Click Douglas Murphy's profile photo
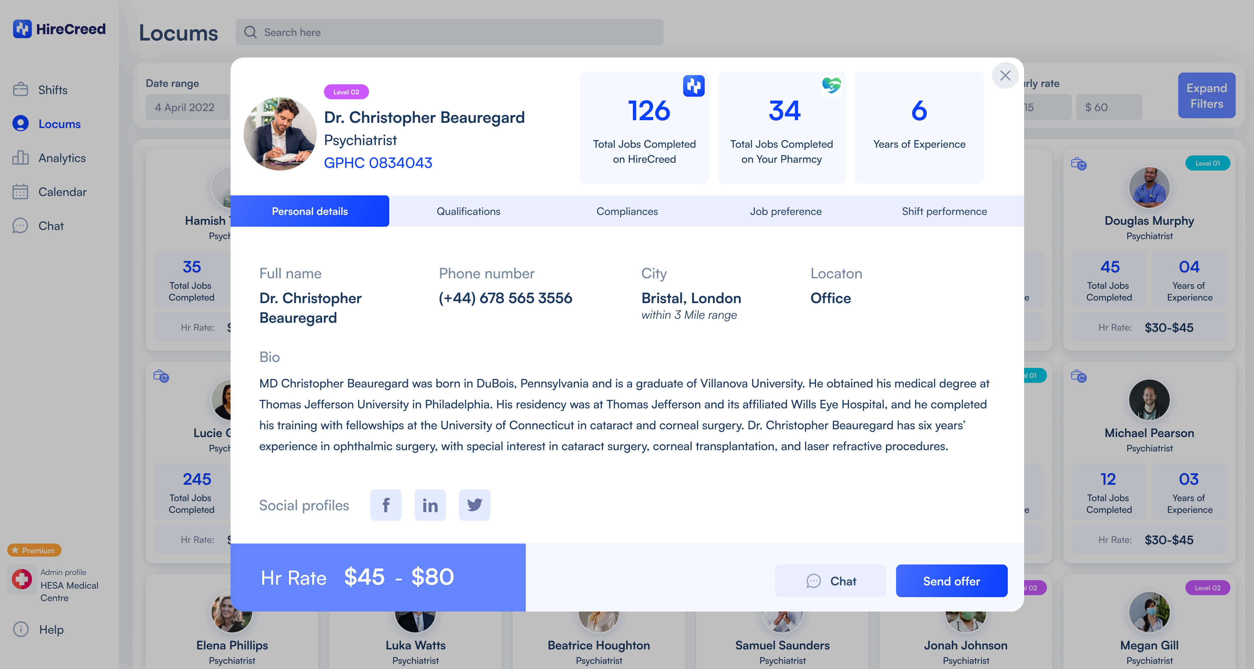The height and width of the screenshot is (669, 1254). (1149, 188)
